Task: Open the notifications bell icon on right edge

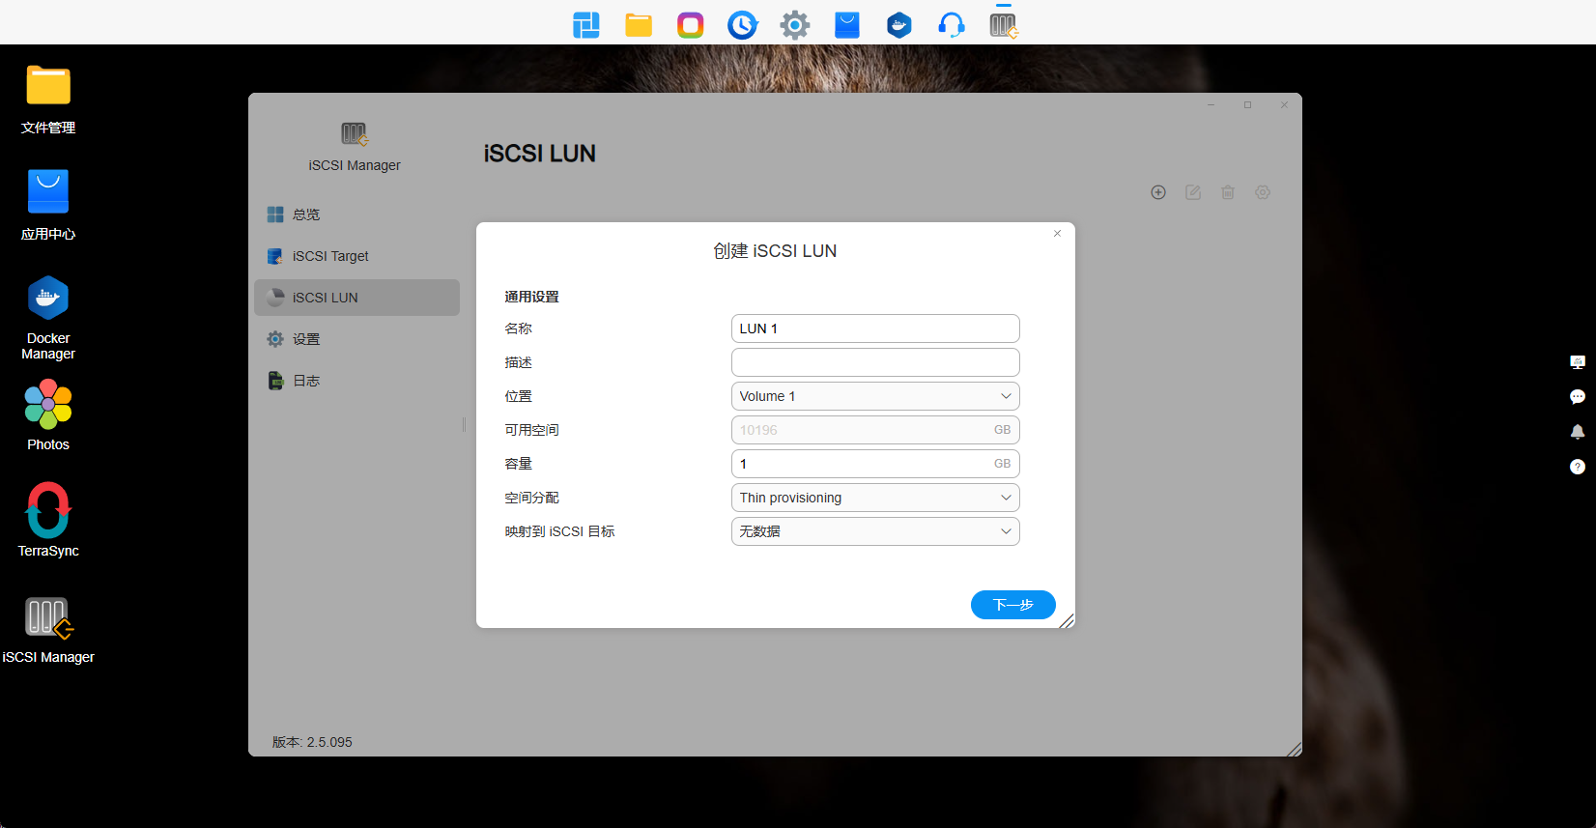Action: coord(1578,432)
